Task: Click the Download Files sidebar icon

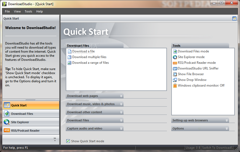Action: click(7, 114)
